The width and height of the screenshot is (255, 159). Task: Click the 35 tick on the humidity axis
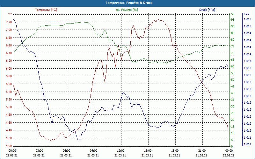(x=233, y=100)
